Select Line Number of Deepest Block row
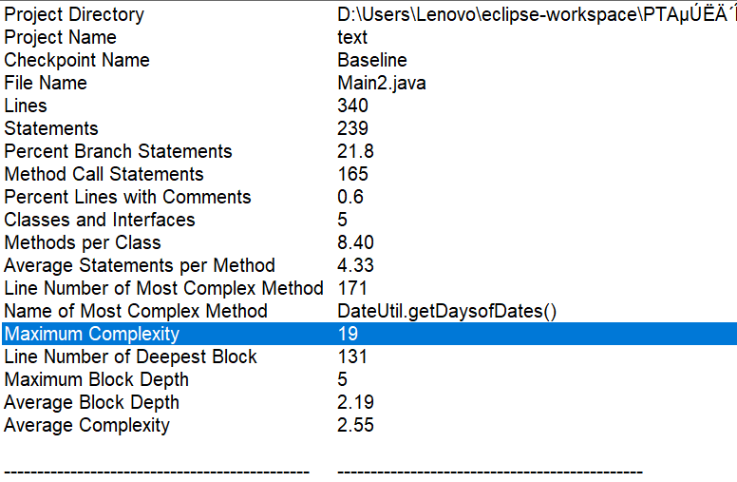The image size is (737, 482). click(x=130, y=357)
